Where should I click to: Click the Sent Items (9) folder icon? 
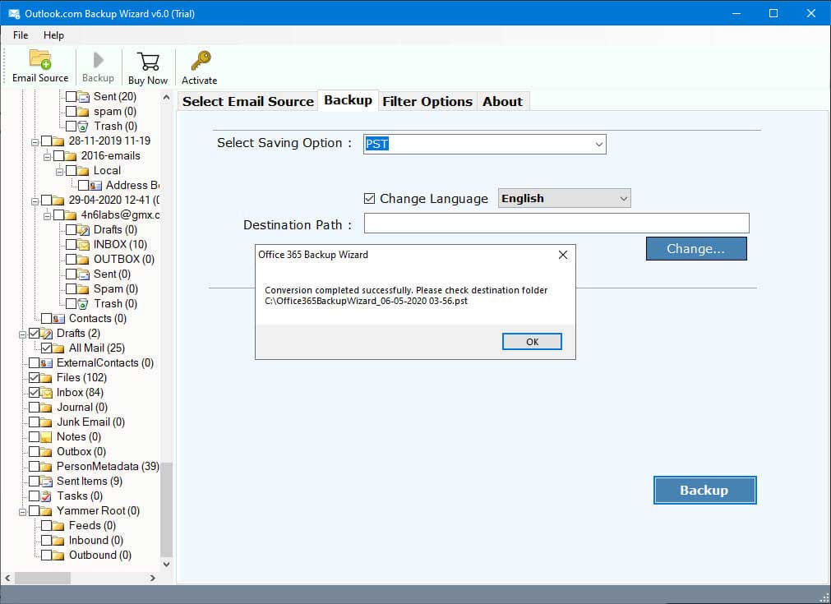[x=46, y=481]
